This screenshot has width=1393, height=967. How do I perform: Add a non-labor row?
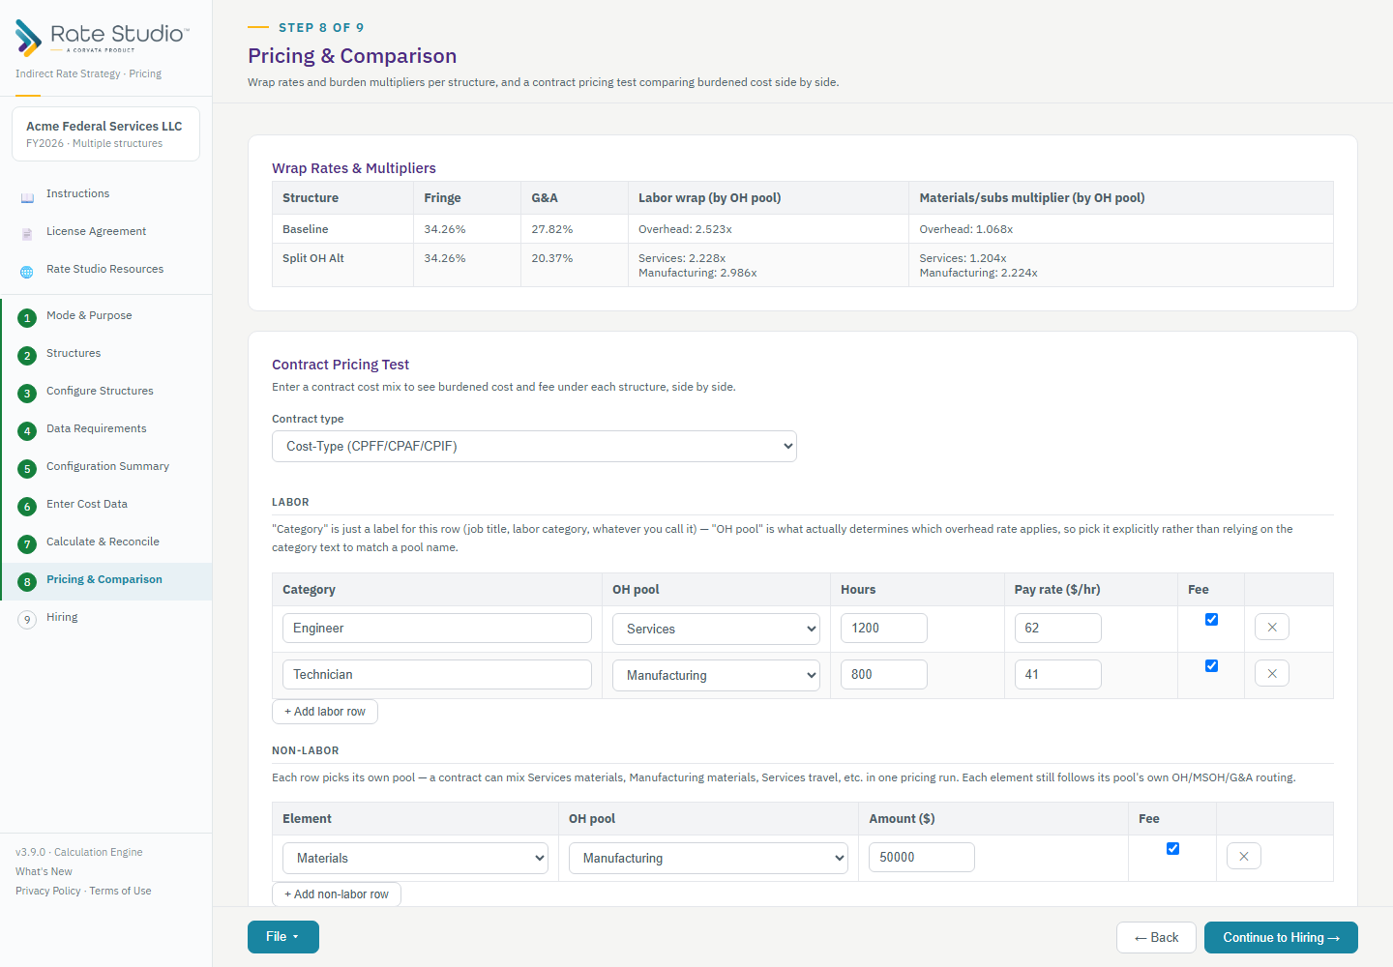tap(337, 894)
